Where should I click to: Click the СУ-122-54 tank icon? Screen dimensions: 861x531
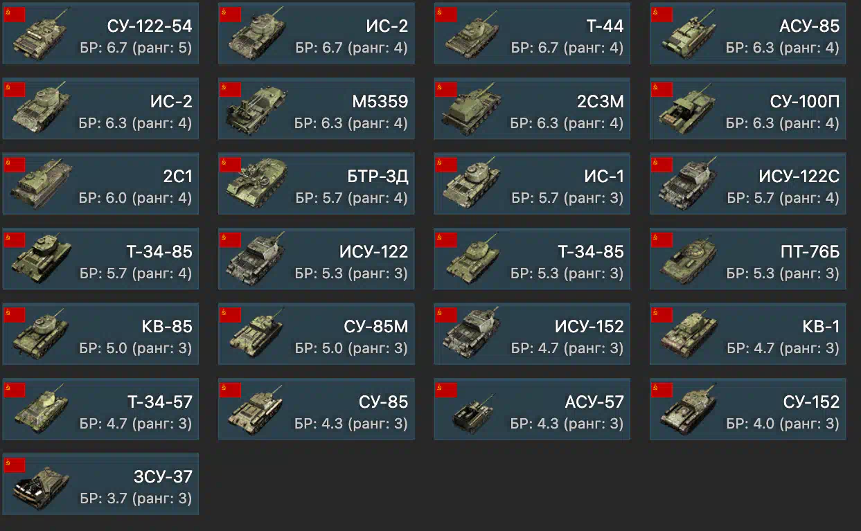[40, 35]
